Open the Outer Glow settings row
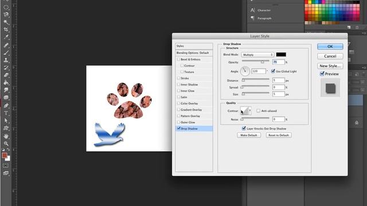 [x=194, y=122]
